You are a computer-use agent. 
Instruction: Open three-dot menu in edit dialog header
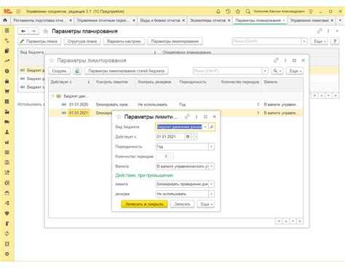tap(197, 117)
